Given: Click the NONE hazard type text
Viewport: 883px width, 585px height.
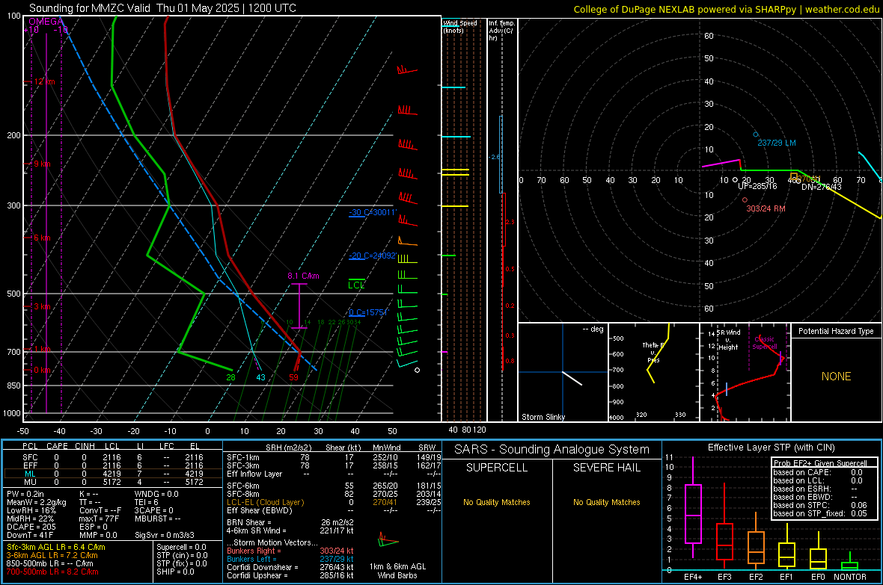Looking at the screenshot, I should pyautogui.click(x=837, y=377).
